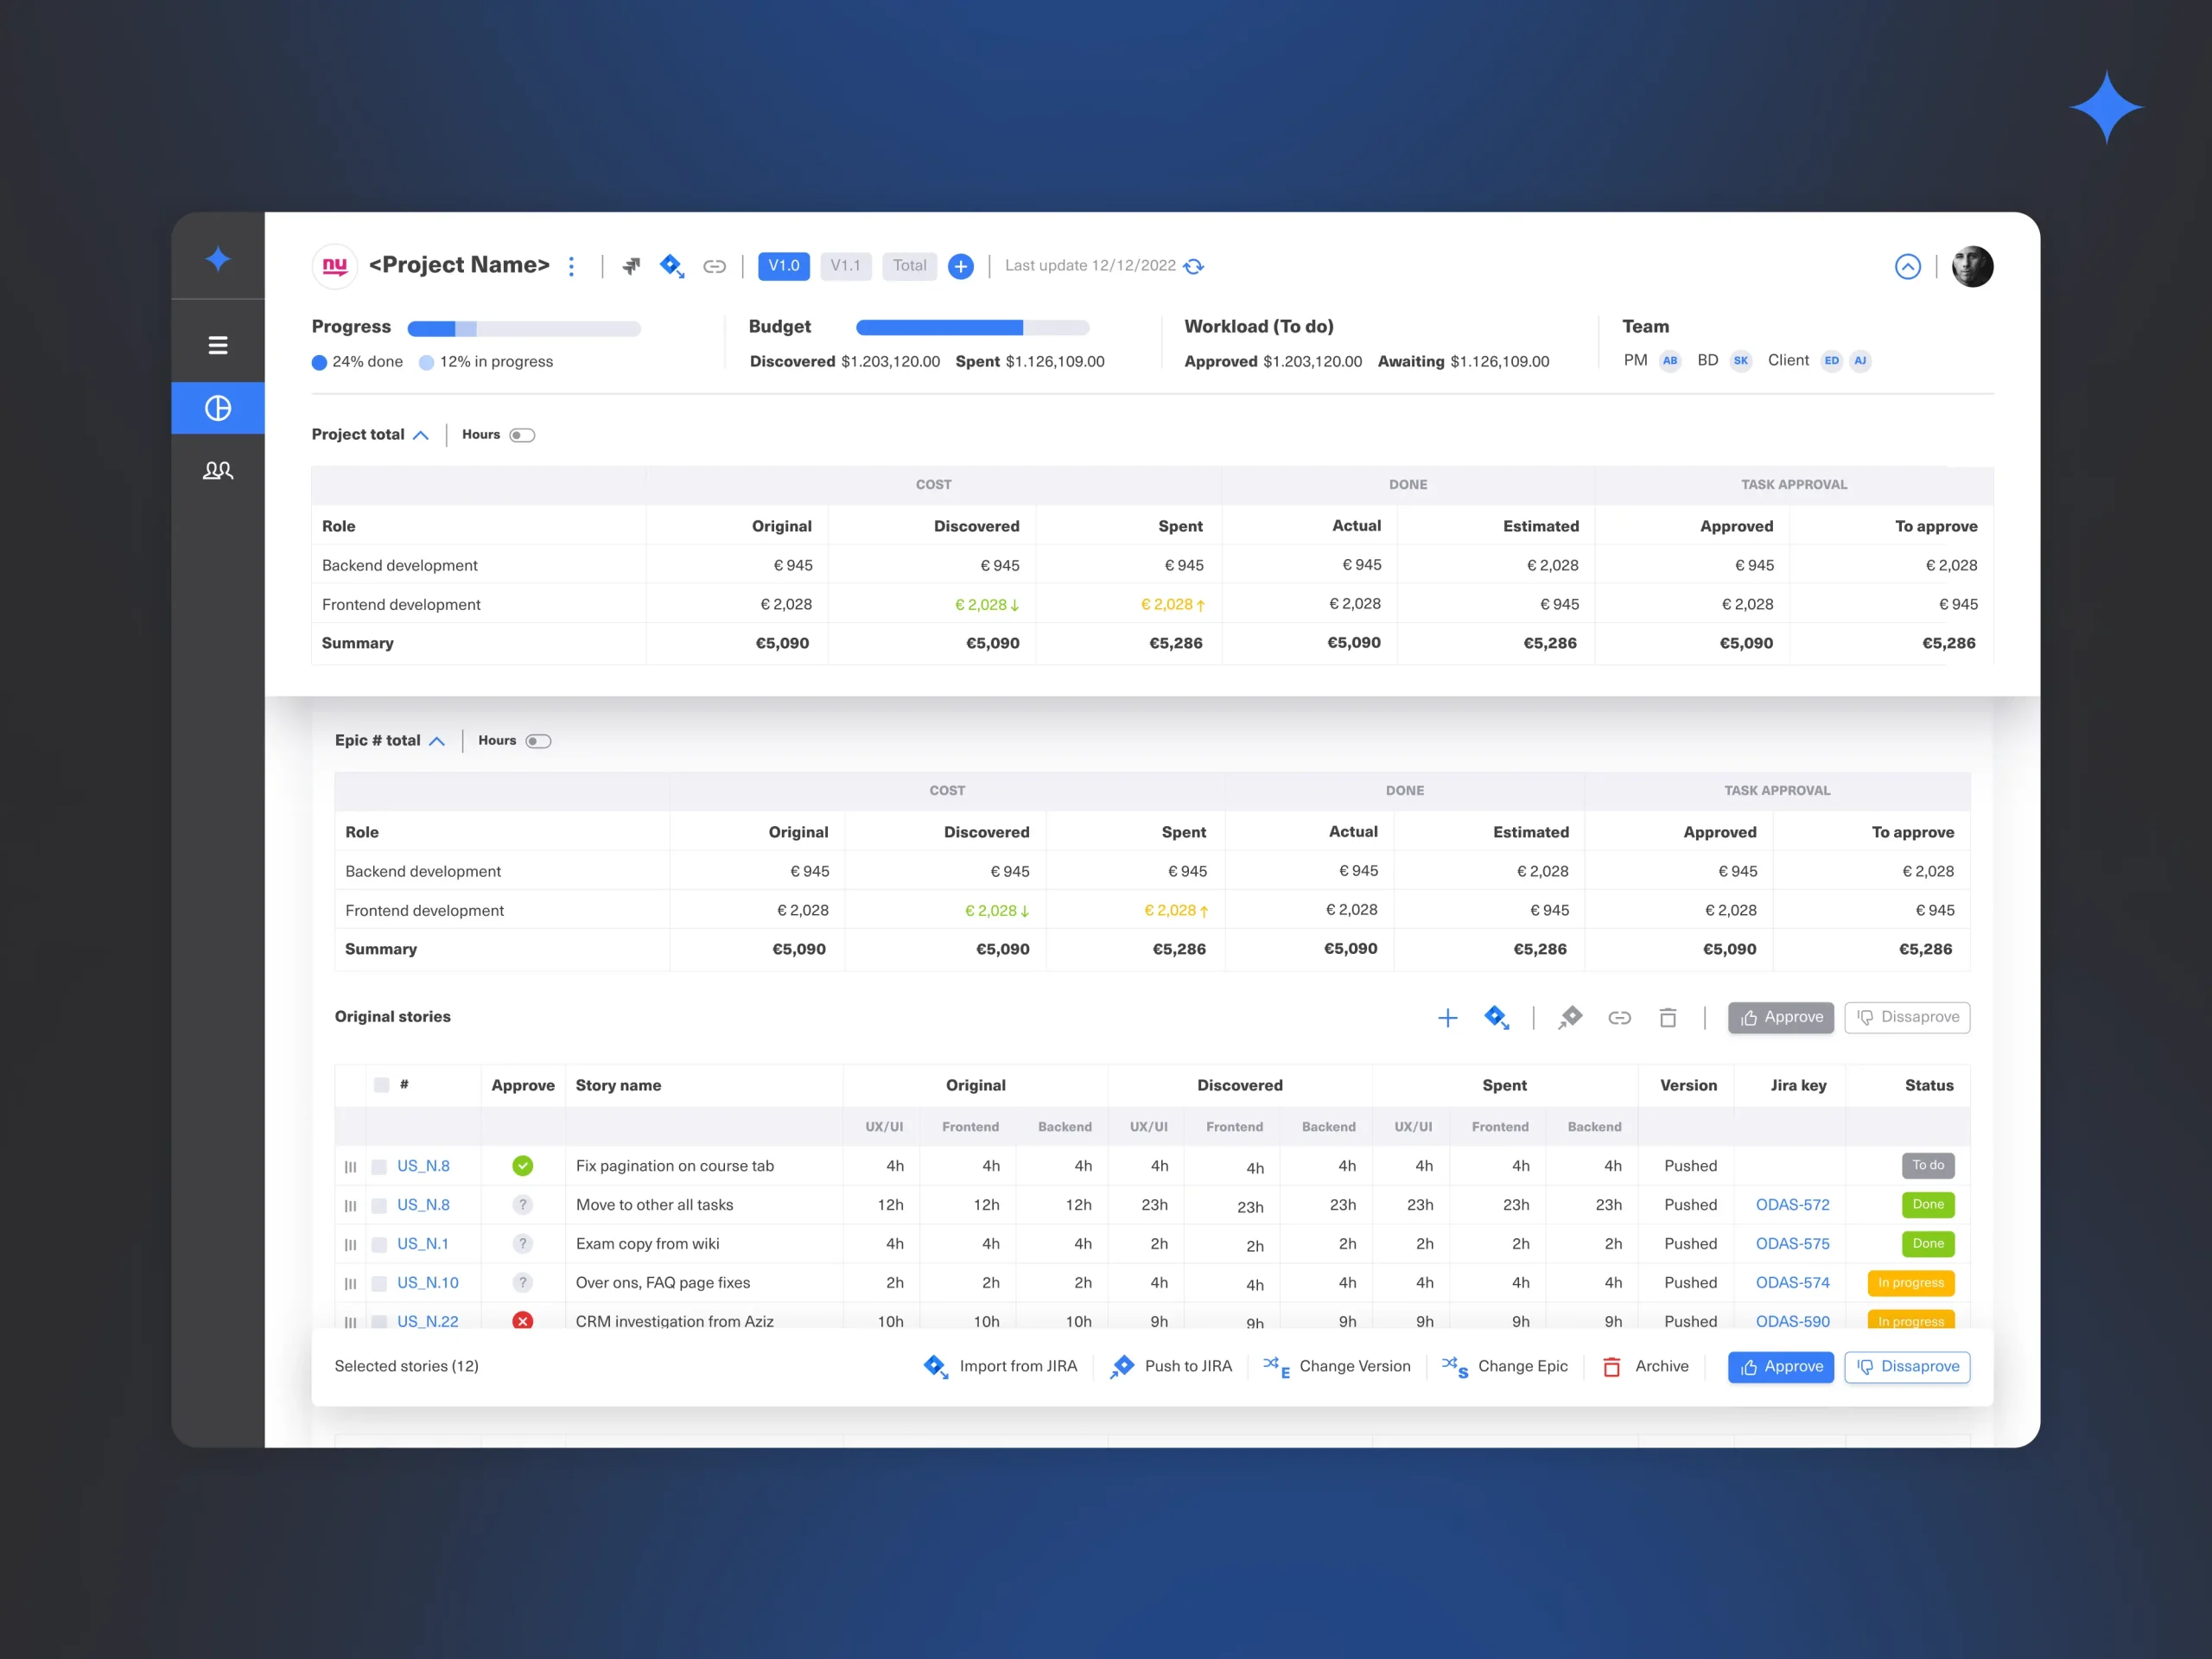Open three-dot menu beside project name
Viewport: 2212px width, 1659px height.
click(x=571, y=266)
